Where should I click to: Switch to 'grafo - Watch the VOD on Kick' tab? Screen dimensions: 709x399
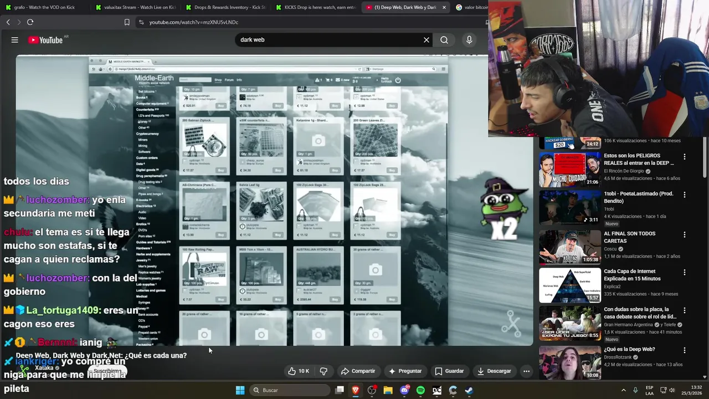click(44, 7)
